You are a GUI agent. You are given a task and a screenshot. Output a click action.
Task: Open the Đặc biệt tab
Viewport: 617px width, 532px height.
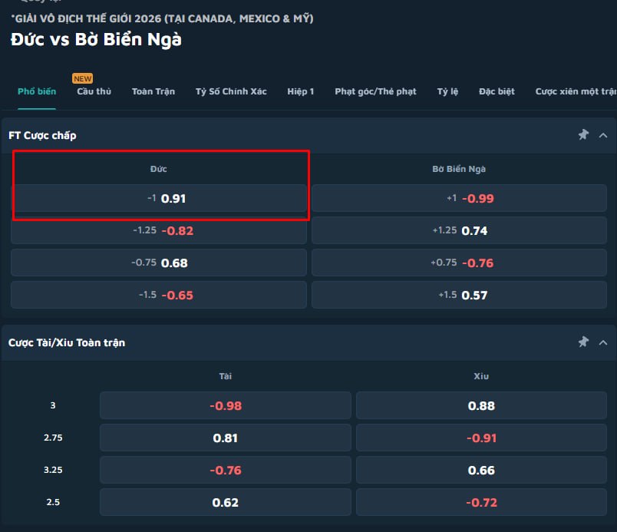(x=497, y=91)
